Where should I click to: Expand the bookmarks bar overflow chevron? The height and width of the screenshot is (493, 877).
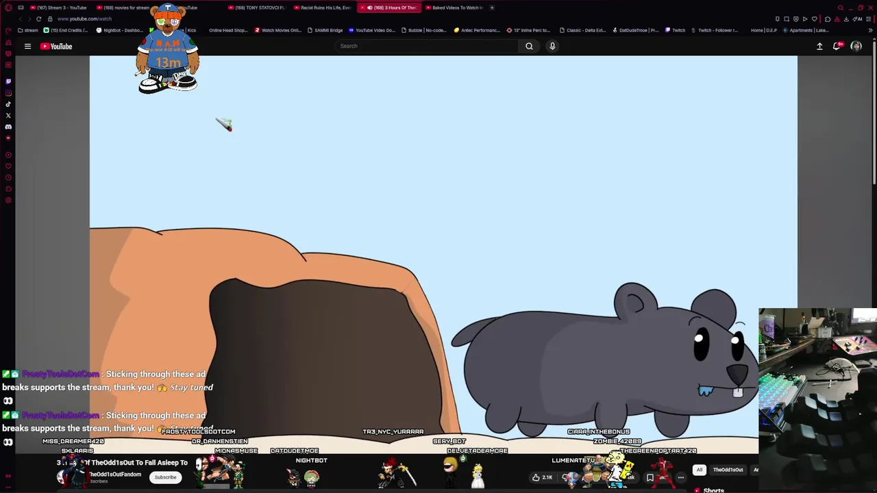(870, 30)
